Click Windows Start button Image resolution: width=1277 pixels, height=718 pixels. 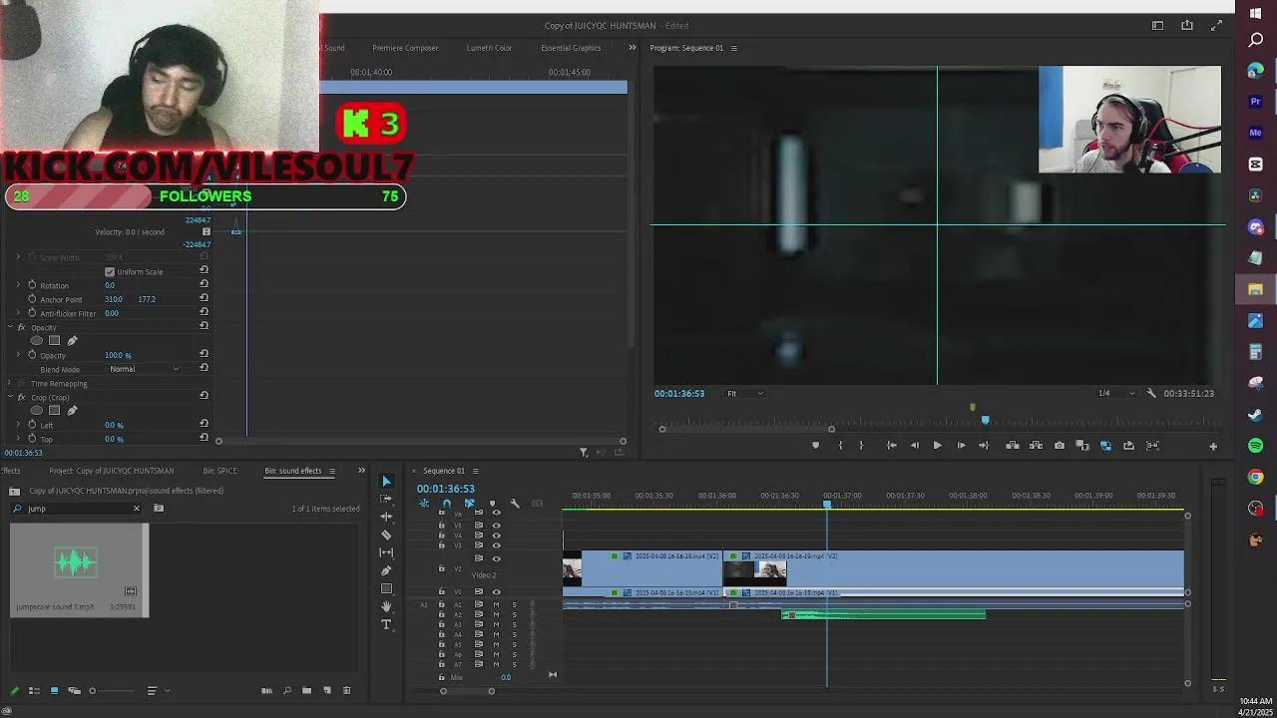pyautogui.click(x=1255, y=14)
